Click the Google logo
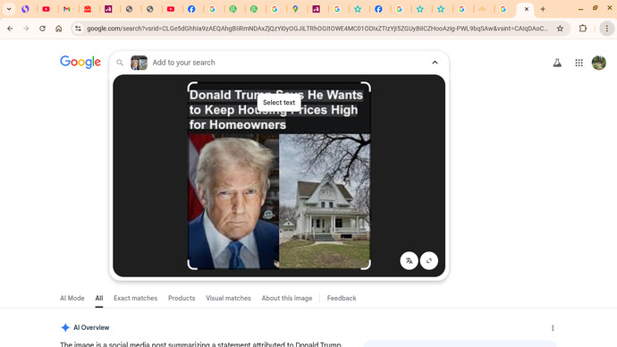This screenshot has height=347, width=617. (80, 62)
